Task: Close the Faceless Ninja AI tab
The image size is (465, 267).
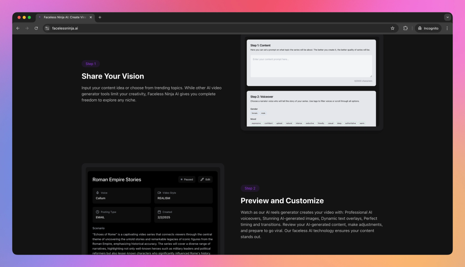Action: pyautogui.click(x=91, y=17)
